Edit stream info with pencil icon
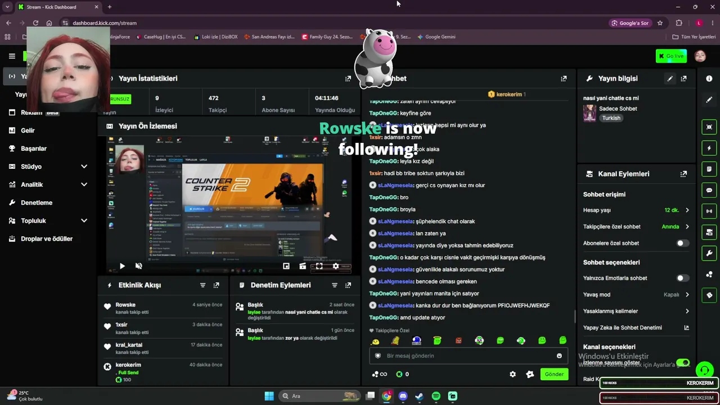The height and width of the screenshot is (405, 720). pos(670,79)
